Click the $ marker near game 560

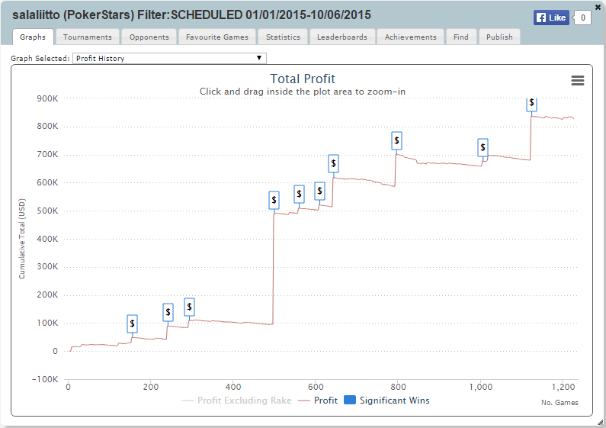299,195
